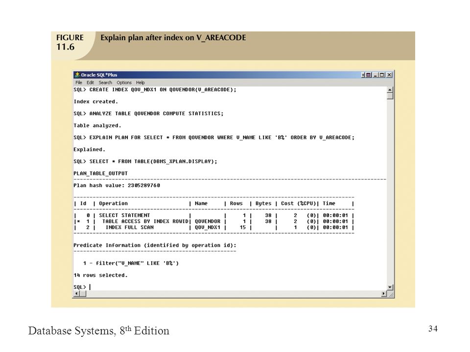Viewport: 470px width, 352px height.
Task: Click the CREATE INDEX QOV_NDX1 command line
Action: [x=155, y=89]
